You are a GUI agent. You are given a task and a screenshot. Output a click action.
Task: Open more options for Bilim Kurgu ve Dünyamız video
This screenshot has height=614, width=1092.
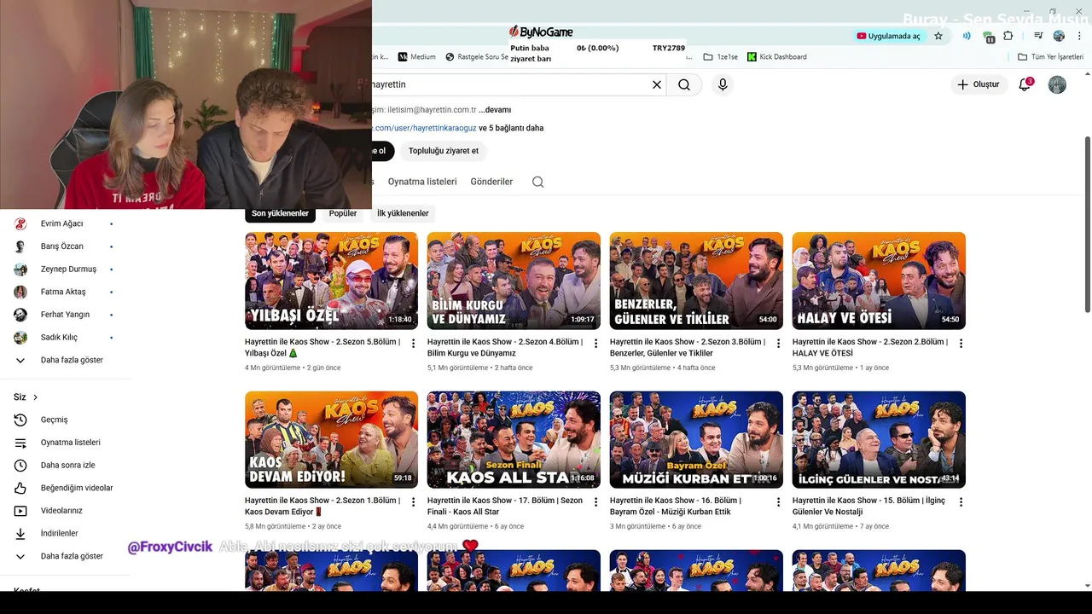tap(596, 344)
